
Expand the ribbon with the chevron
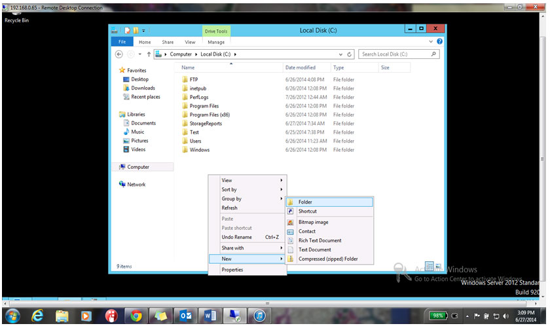(431, 41)
